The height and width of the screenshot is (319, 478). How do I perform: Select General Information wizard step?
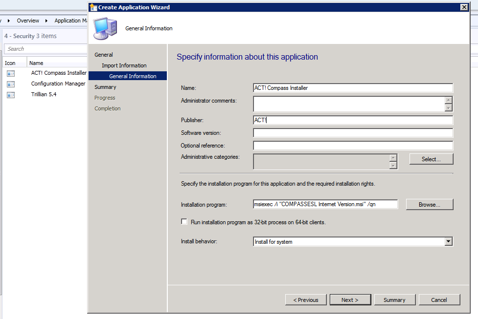tap(128, 76)
